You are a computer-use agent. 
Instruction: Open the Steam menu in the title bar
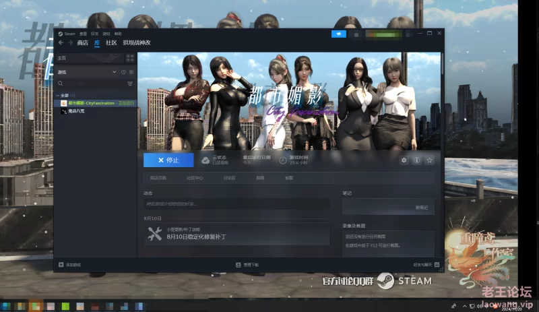click(67, 34)
